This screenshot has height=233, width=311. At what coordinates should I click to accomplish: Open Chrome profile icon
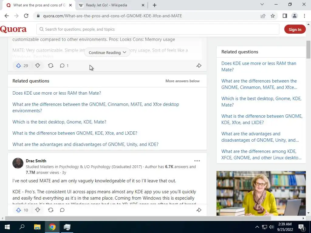(x=295, y=16)
